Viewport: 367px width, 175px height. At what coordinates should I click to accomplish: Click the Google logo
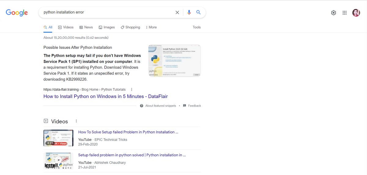pyautogui.click(x=17, y=13)
